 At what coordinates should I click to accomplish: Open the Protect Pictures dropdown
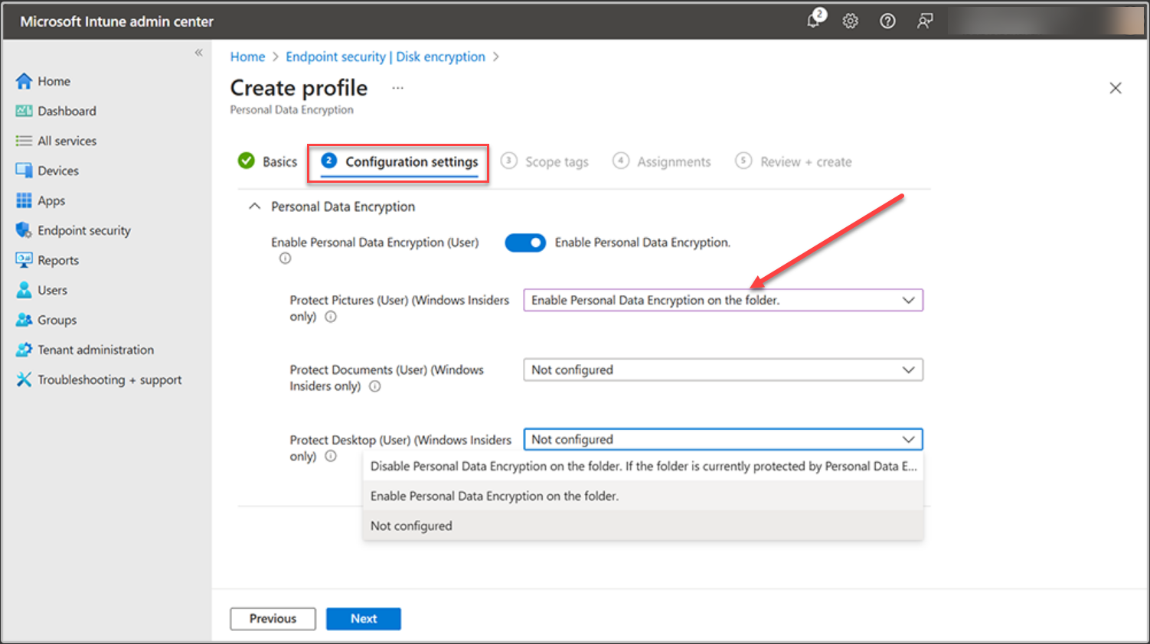click(x=724, y=300)
